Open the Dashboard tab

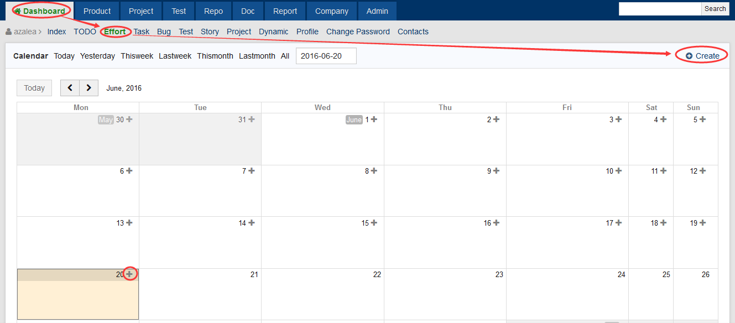click(x=39, y=11)
